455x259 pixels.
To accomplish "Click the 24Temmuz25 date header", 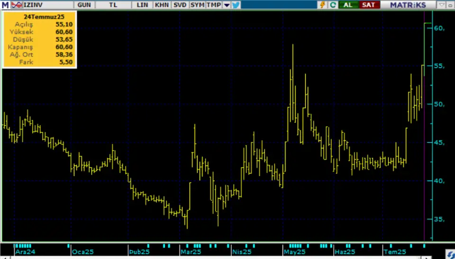I will pos(44,17).
